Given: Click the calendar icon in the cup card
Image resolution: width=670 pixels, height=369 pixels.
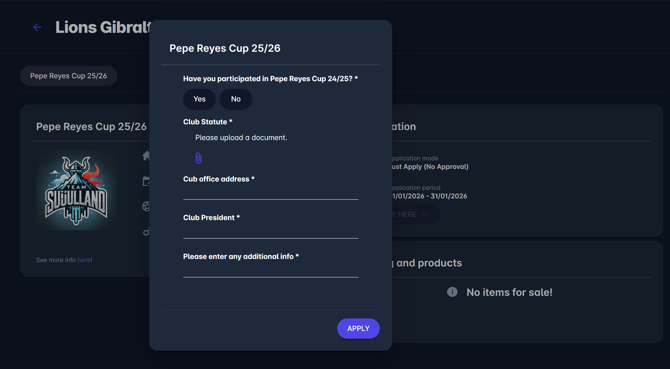Looking at the screenshot, I should [x=146, y=181].
